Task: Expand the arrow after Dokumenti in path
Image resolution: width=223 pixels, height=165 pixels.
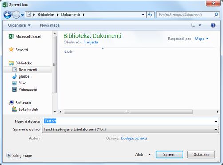Action: tap(84, 15)
